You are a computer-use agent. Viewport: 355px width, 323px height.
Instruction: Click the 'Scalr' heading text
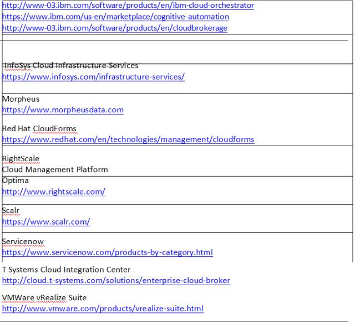tap(11, 210)
